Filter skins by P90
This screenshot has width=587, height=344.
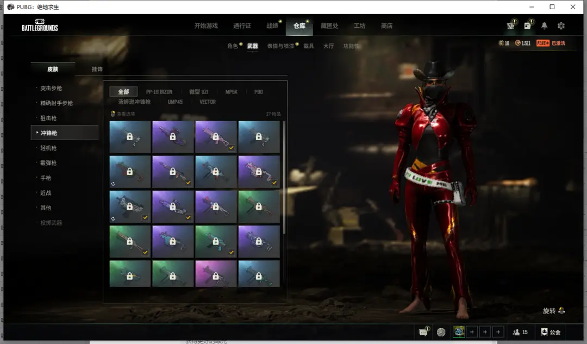point(258,92)
